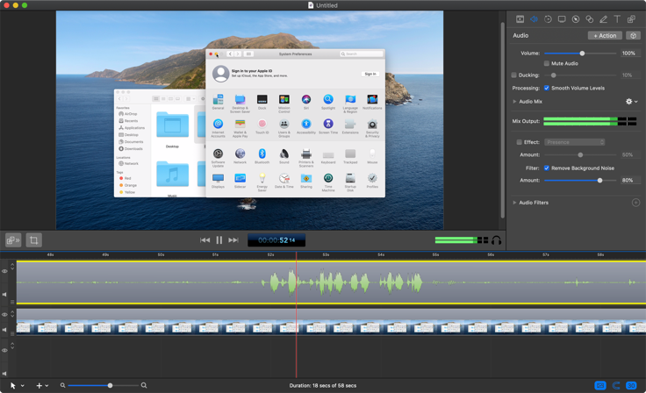Open the Screen Recording inspector tab
Screen dimensions: 646x393
[x=562, y=19]
